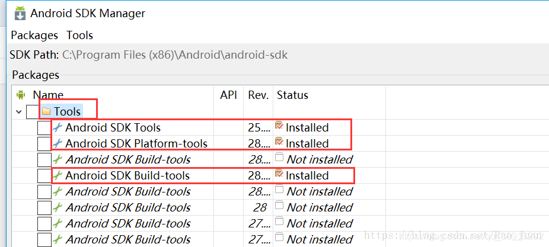
Task: Collapse the Tools folder tree node
Action: (x=18, y=112)
